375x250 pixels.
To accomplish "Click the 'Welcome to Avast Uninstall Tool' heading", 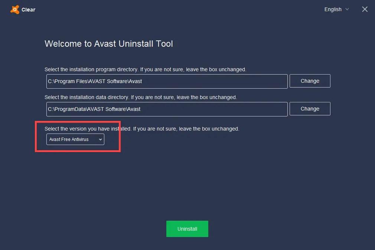I will pyautogui.click(x=108, y=44).
